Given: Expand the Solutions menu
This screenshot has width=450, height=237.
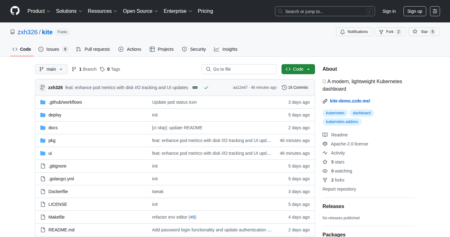Looking at the screenshot, I should point(69,11).
